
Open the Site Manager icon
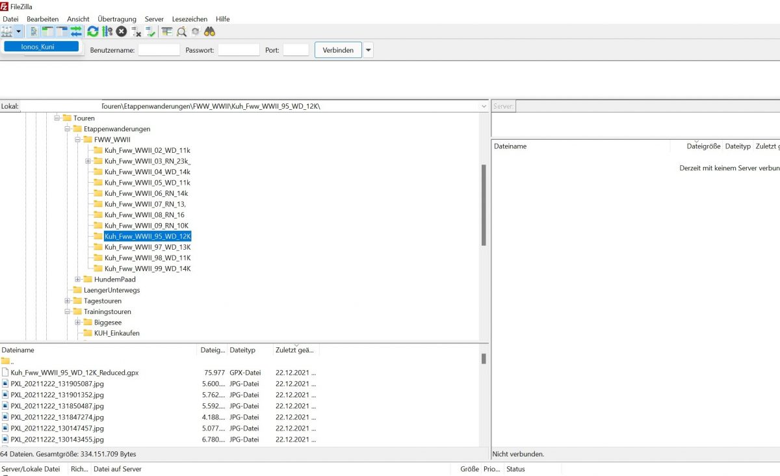(7, 31)
